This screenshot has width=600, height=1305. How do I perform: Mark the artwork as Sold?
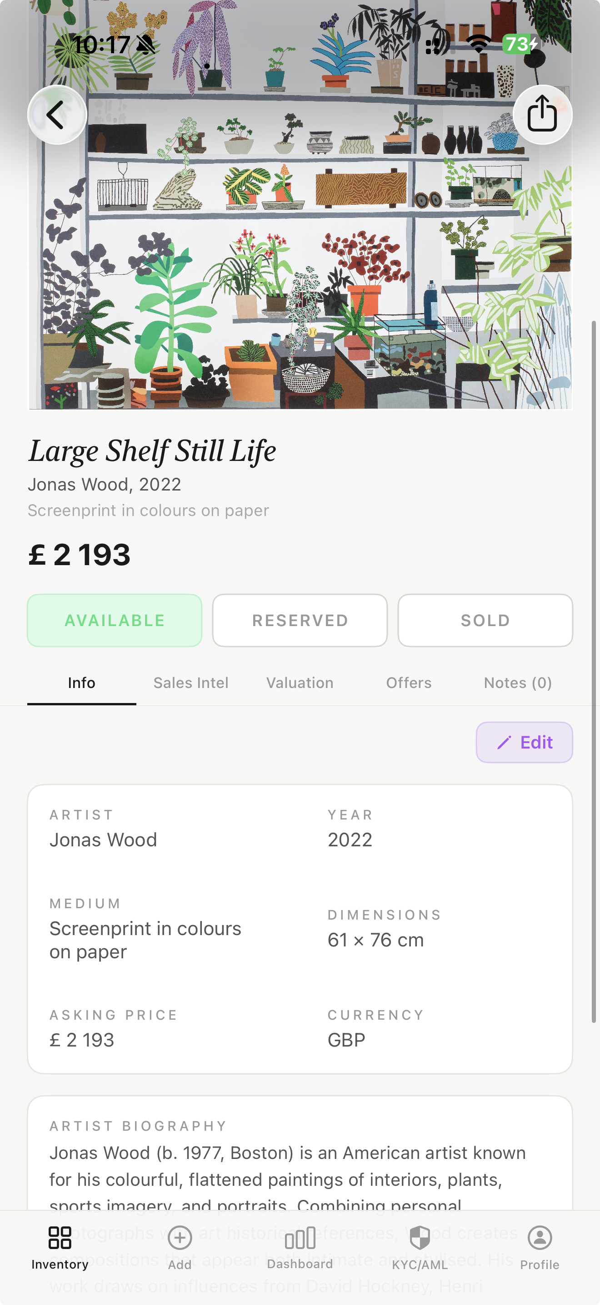(485, 621)
